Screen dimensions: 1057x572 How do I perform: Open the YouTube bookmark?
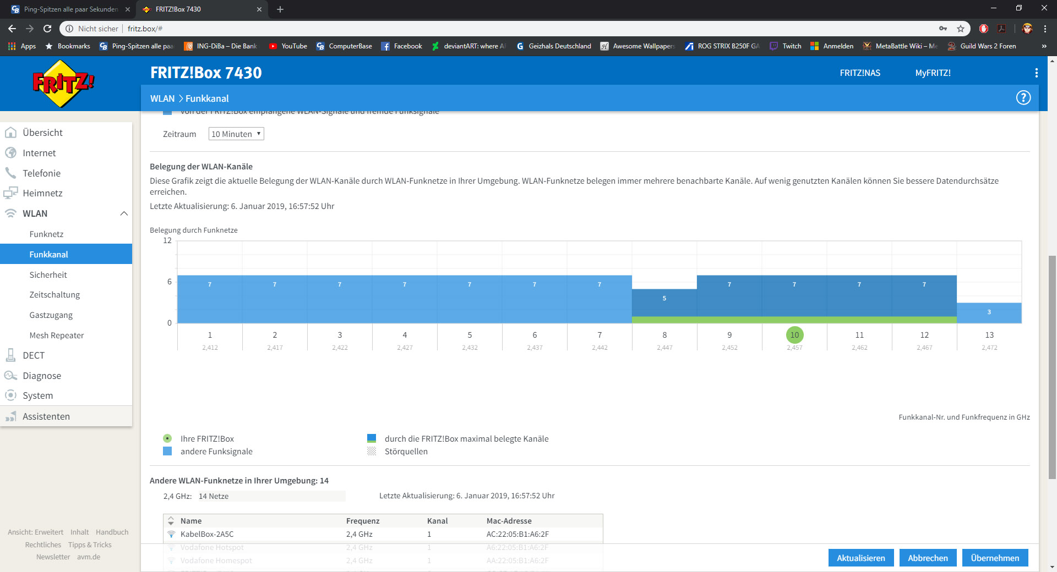[288, 46]
